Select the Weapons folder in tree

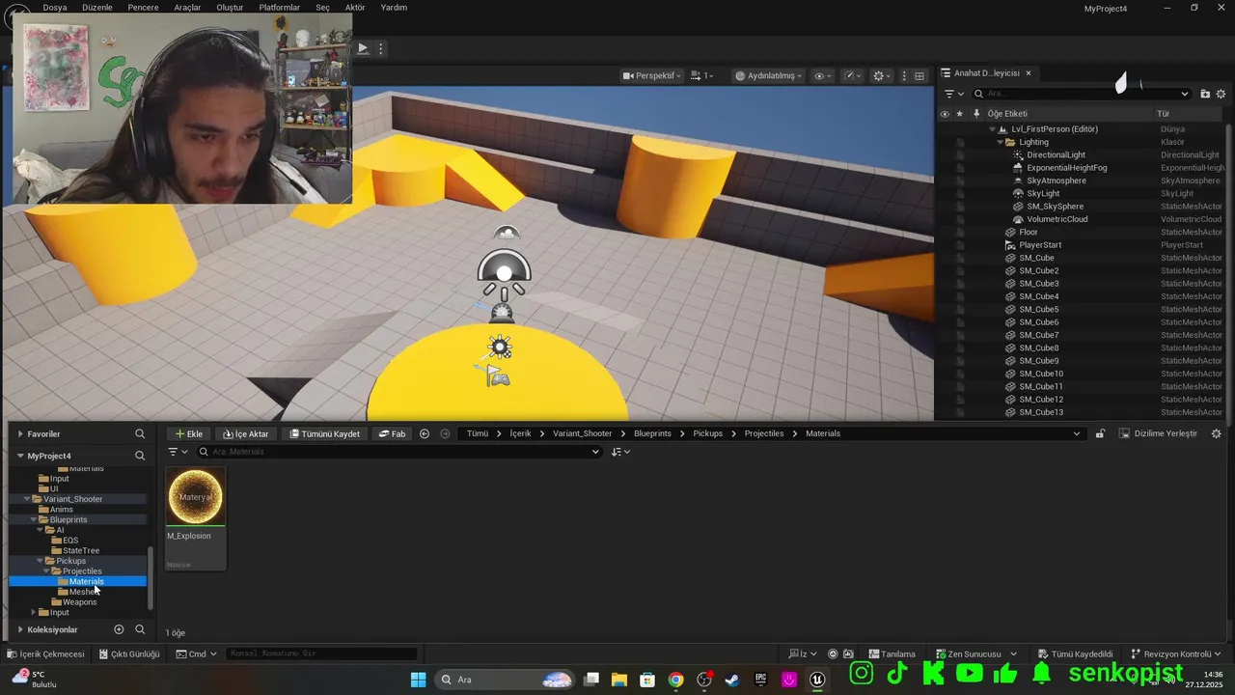tap(79, 602)
